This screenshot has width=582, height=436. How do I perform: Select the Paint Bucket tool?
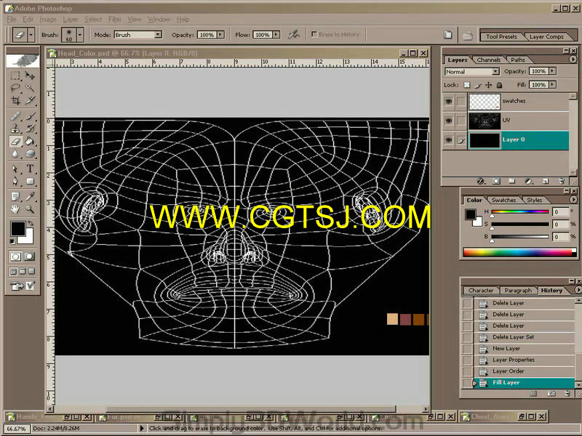pos(30,141)
